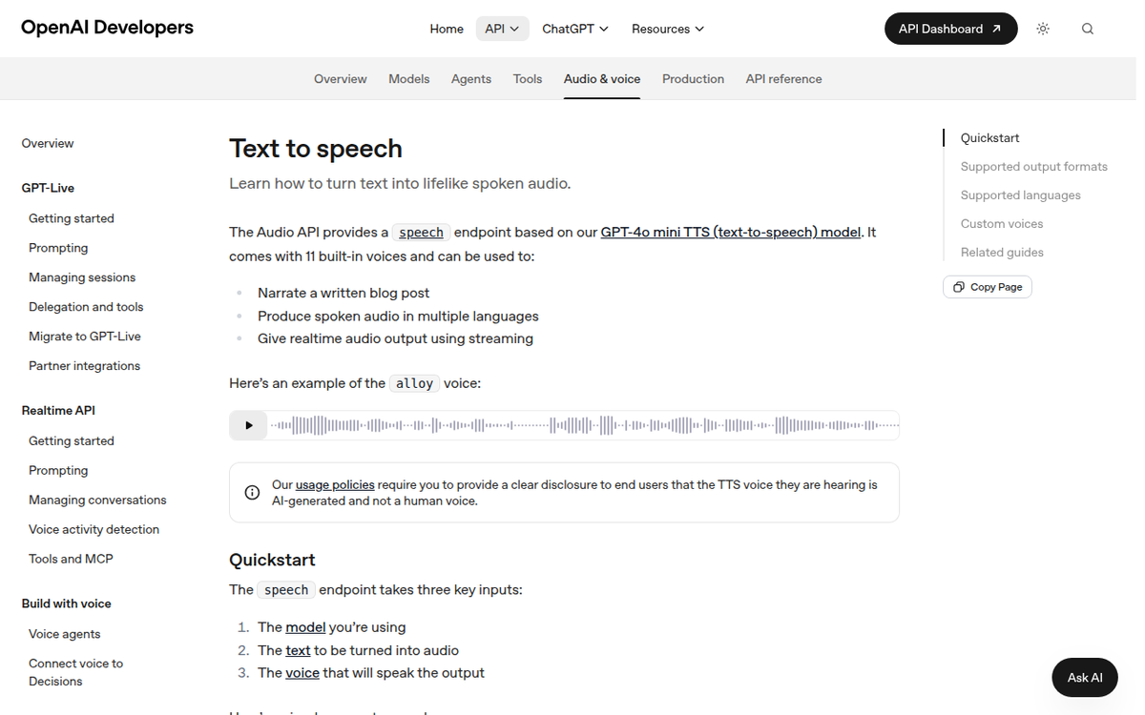Go to Home in the top navigation
This screenshot has width=1145, height=715.
(447, 29)
